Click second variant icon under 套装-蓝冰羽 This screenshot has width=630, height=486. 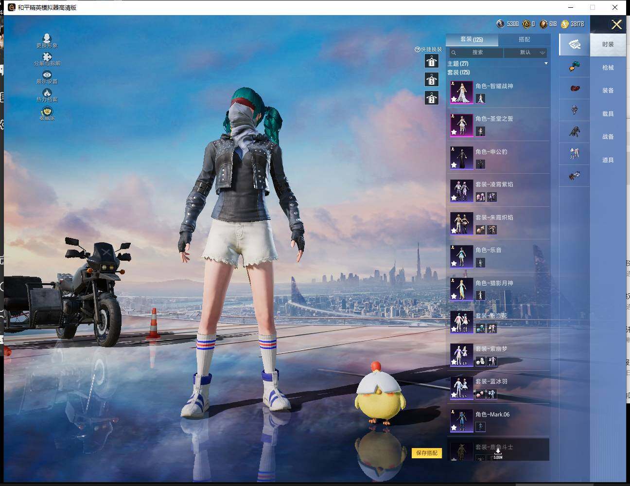click(x=492, y=395)
